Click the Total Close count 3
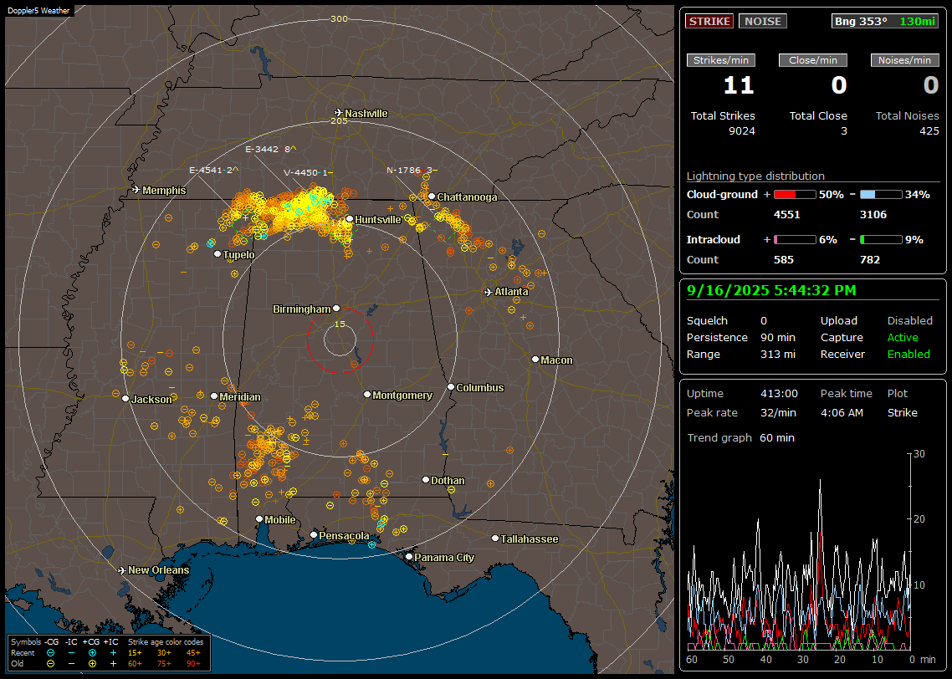The width and height of the screenshot is (952, 679). tap(844, 131)
